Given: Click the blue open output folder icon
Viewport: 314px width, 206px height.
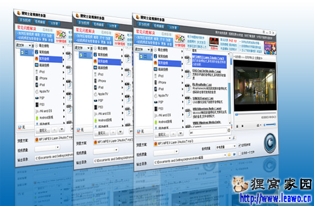Looking at the screenshot, I should 234,154.
